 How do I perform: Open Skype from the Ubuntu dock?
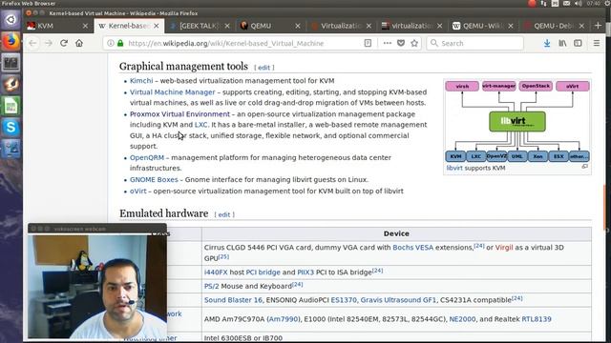pyautogui.click(x=11, y=127)
